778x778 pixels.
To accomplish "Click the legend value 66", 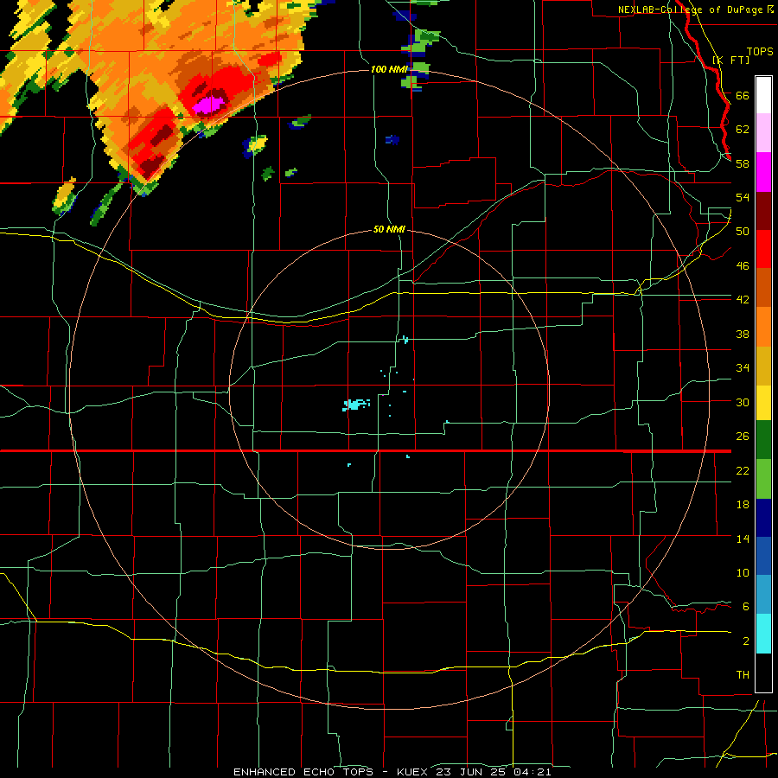I will [x=743, y=95].
